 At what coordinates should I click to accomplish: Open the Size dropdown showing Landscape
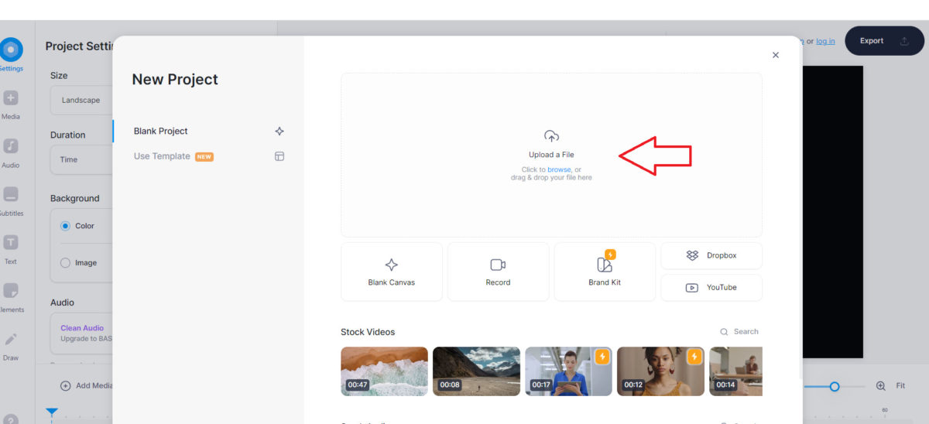[x=81, y=100]
